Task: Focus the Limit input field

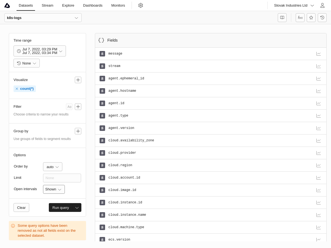Action: pos(62,178)
